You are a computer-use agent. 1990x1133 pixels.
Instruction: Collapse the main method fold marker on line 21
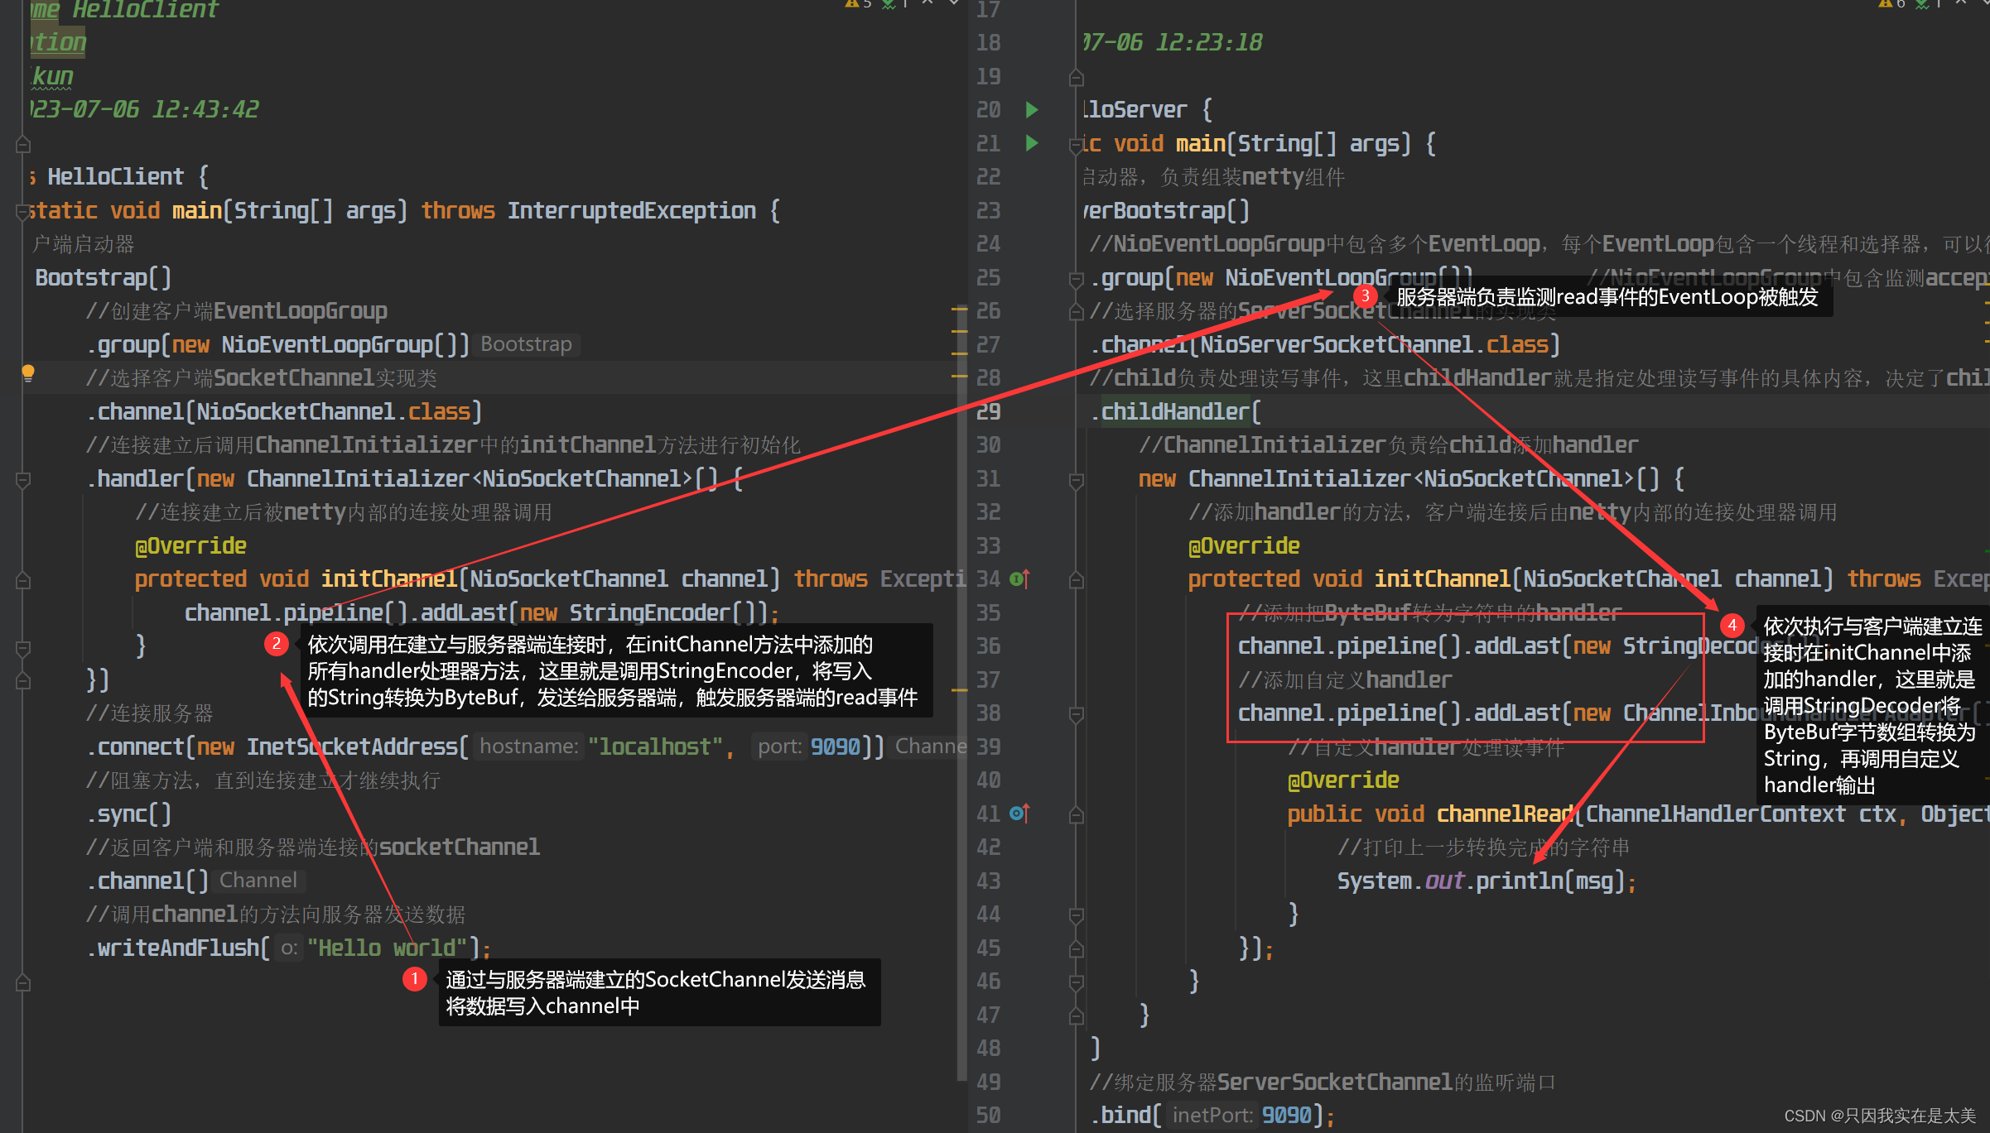[x=1076, y=146]
